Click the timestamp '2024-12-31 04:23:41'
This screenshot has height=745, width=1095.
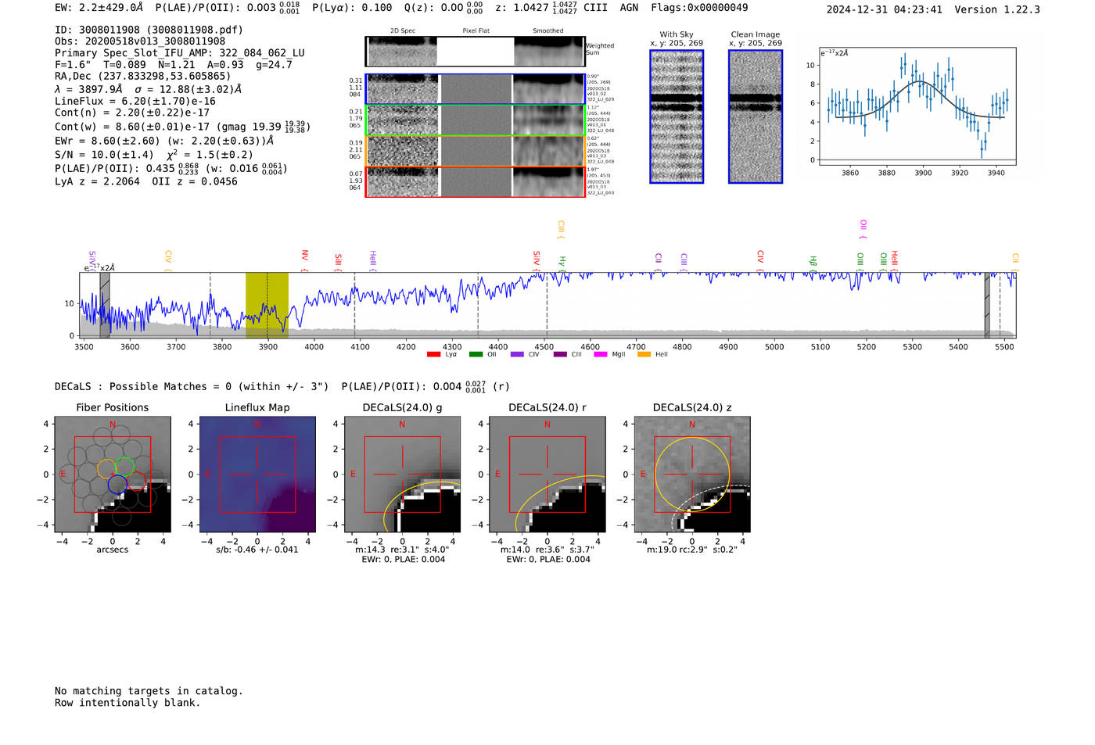tap(885, 10)
